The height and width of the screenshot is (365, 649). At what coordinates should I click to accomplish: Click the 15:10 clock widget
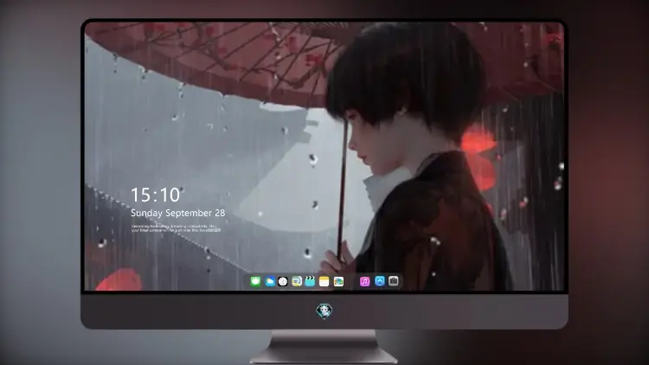155,195
